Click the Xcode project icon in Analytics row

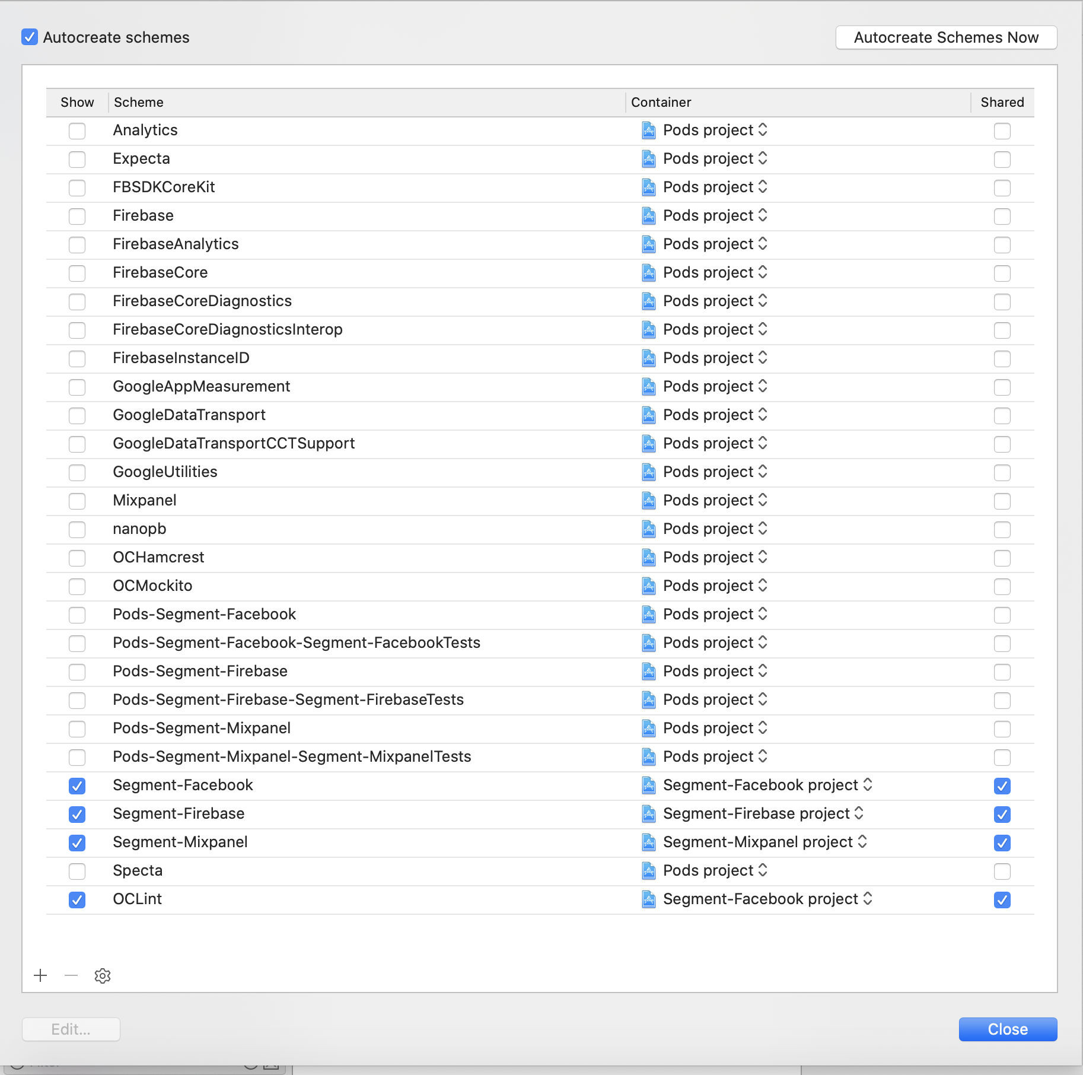(649, 130)
